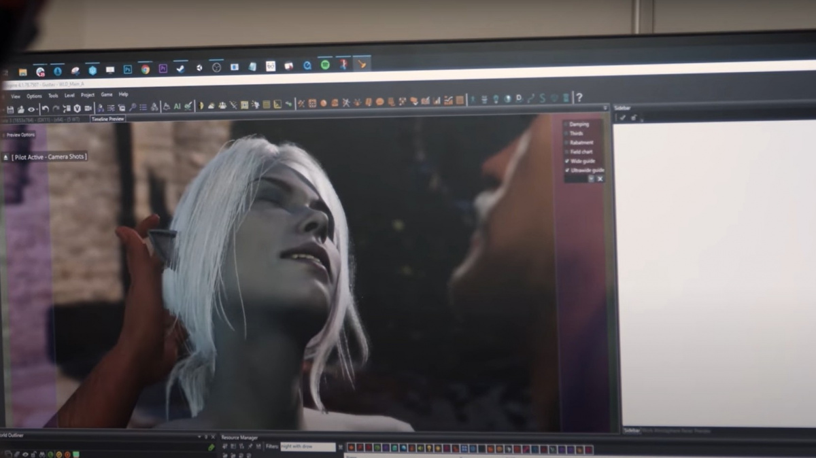Click the Save icon in the toolbar
Image resolution: width=816 pixels, height=458 pixels.
tap(10, 109)
